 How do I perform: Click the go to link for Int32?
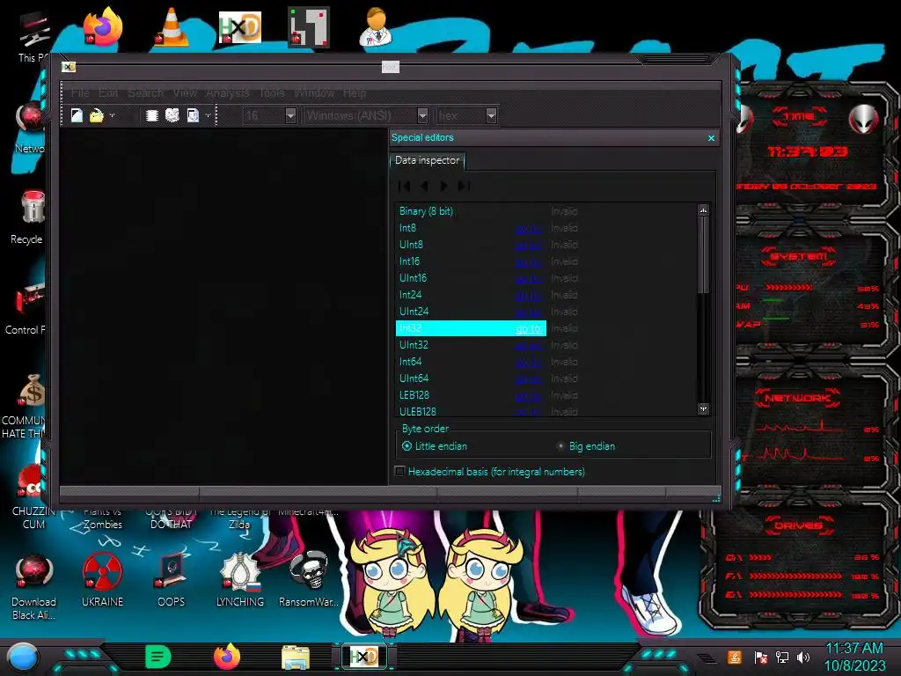point(528,328)
